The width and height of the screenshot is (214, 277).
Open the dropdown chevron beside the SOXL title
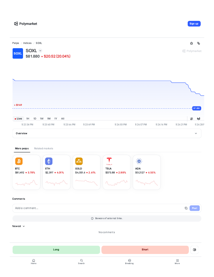(x=40, y=51)
